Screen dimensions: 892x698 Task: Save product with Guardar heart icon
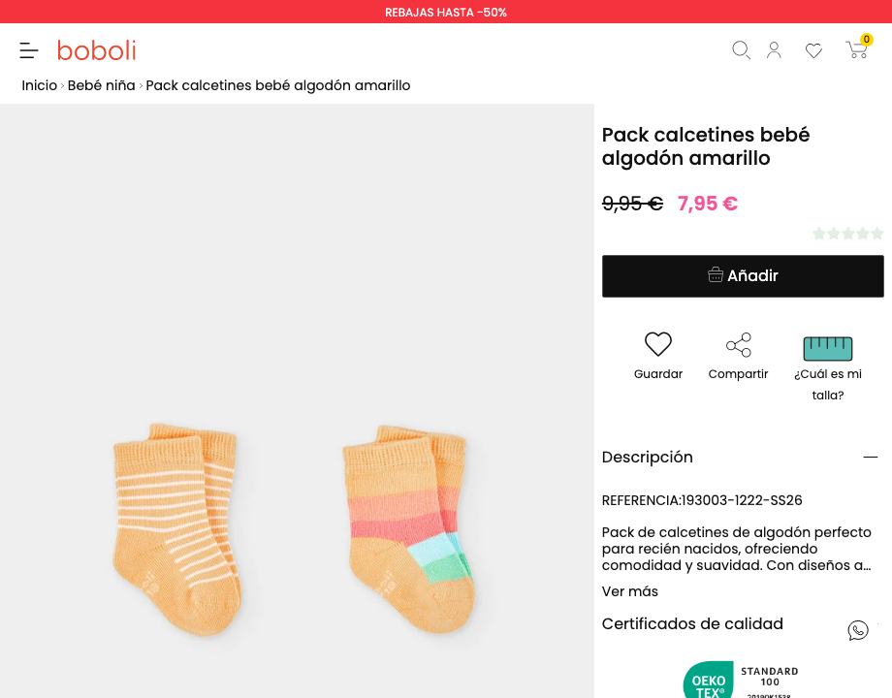coord(658,344)
